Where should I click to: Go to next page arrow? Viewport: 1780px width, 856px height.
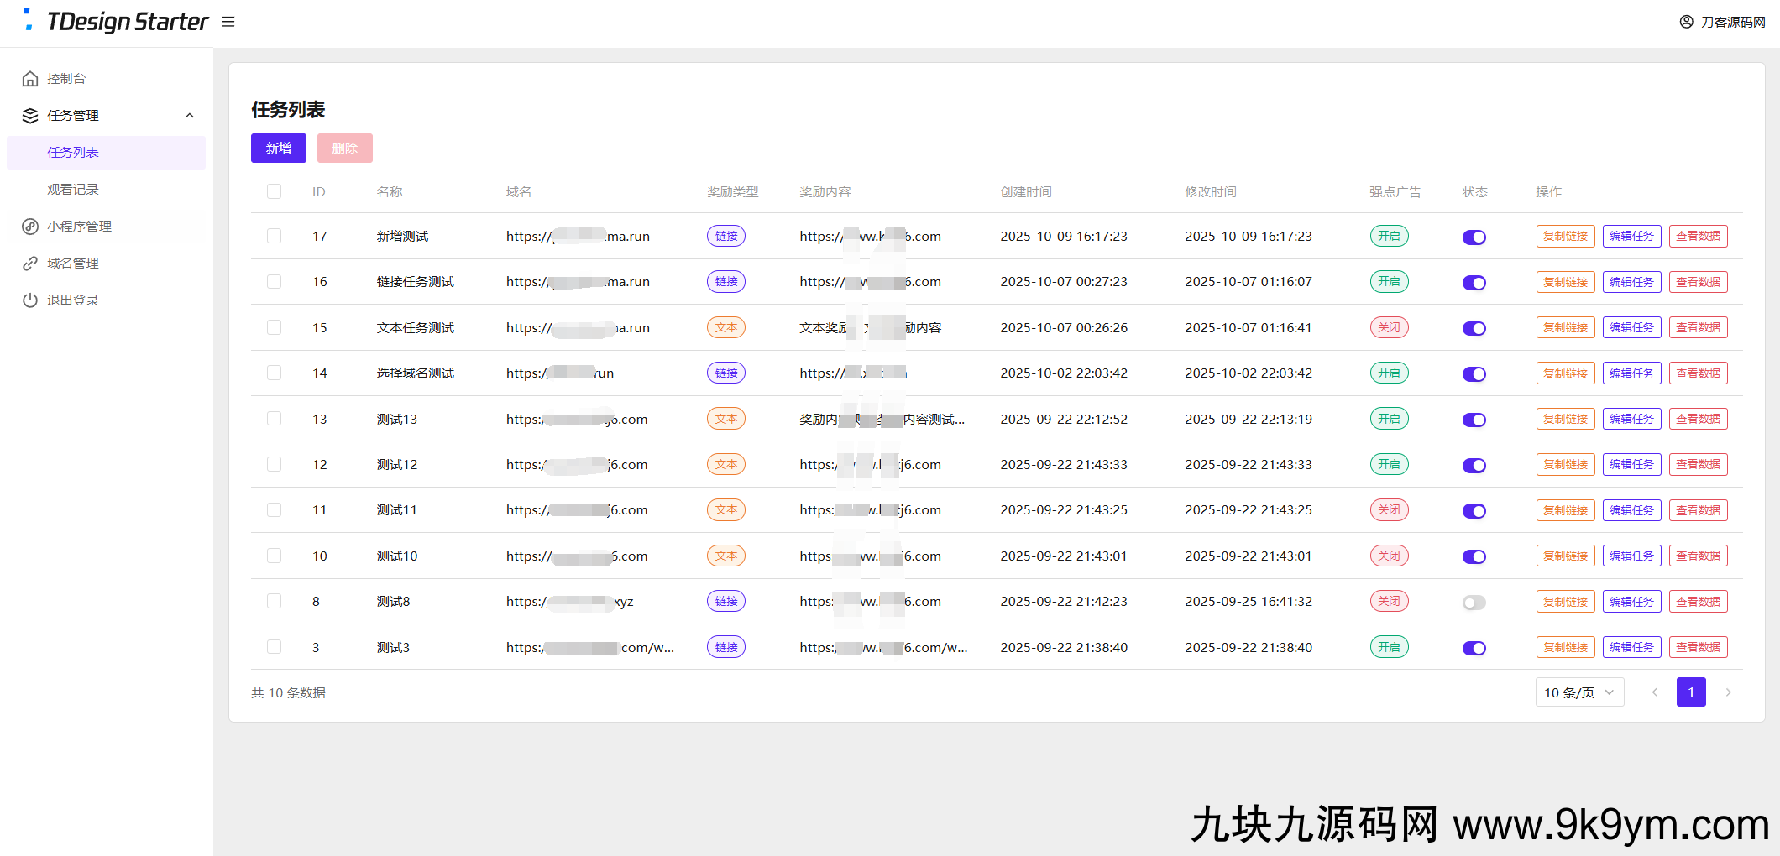click(1728, 692)
